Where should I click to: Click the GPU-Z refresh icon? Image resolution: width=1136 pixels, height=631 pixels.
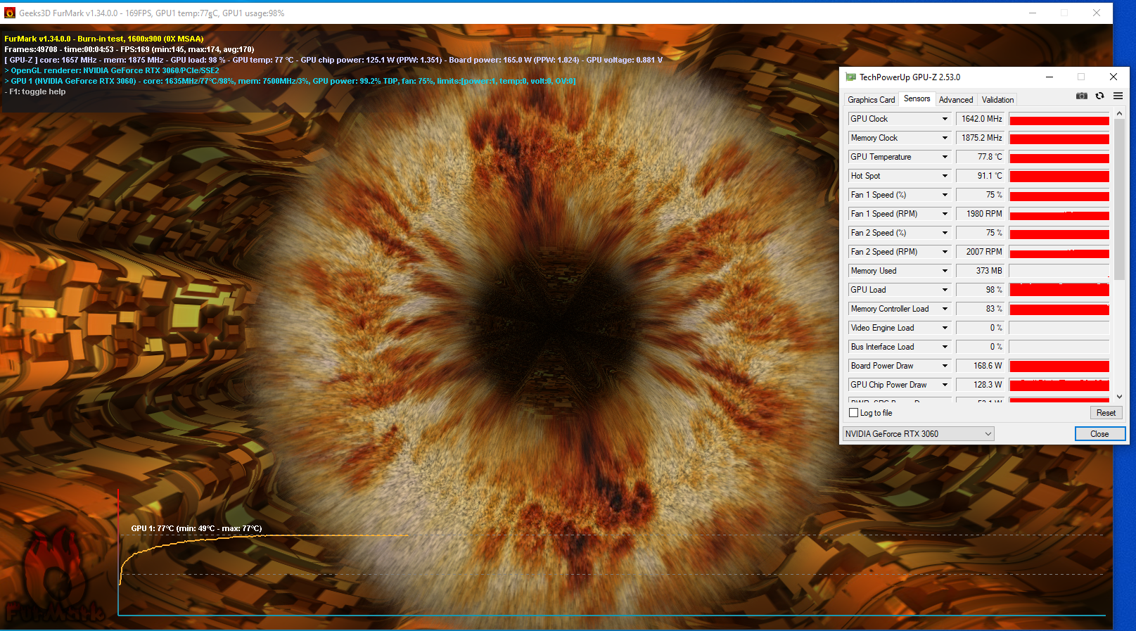(1099, 96)
